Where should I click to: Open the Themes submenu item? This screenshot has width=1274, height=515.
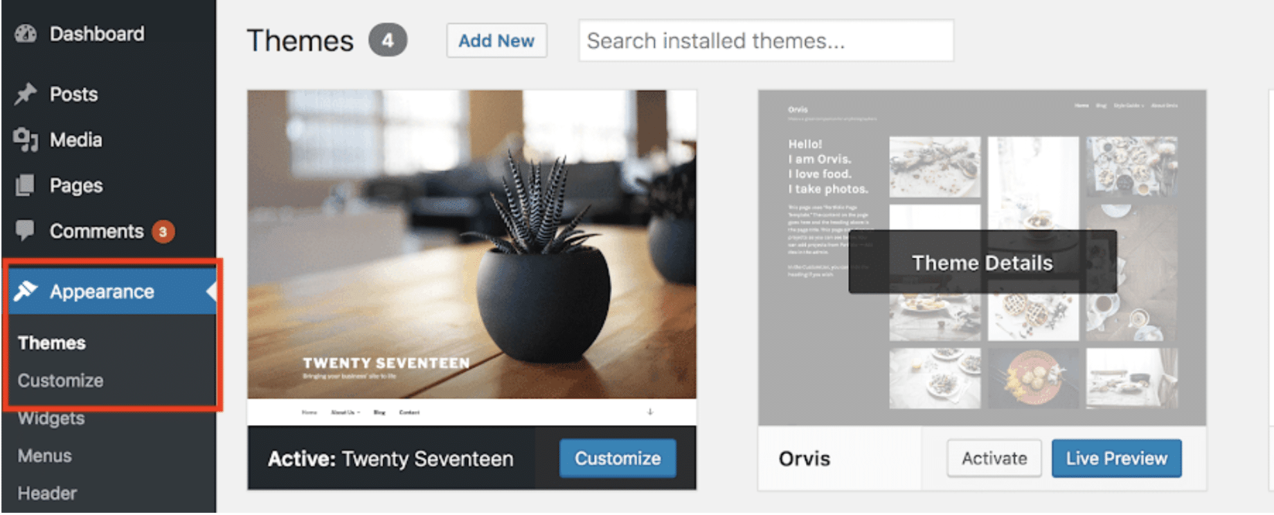pyautogui.click(x=52, y=343)
